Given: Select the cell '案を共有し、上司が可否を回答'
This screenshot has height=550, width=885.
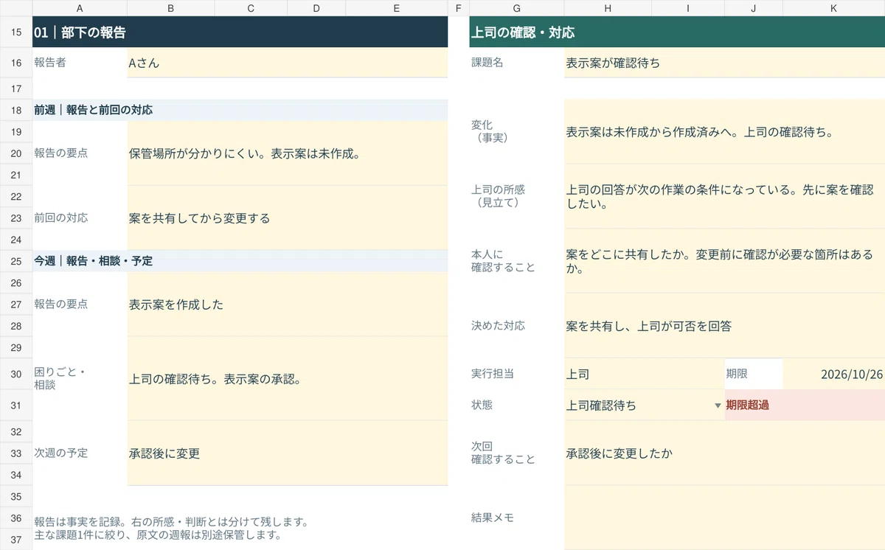Looking at the screenshot, I should (724, 326).
